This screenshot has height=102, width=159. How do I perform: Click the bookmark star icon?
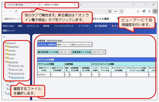pos(122,11)
